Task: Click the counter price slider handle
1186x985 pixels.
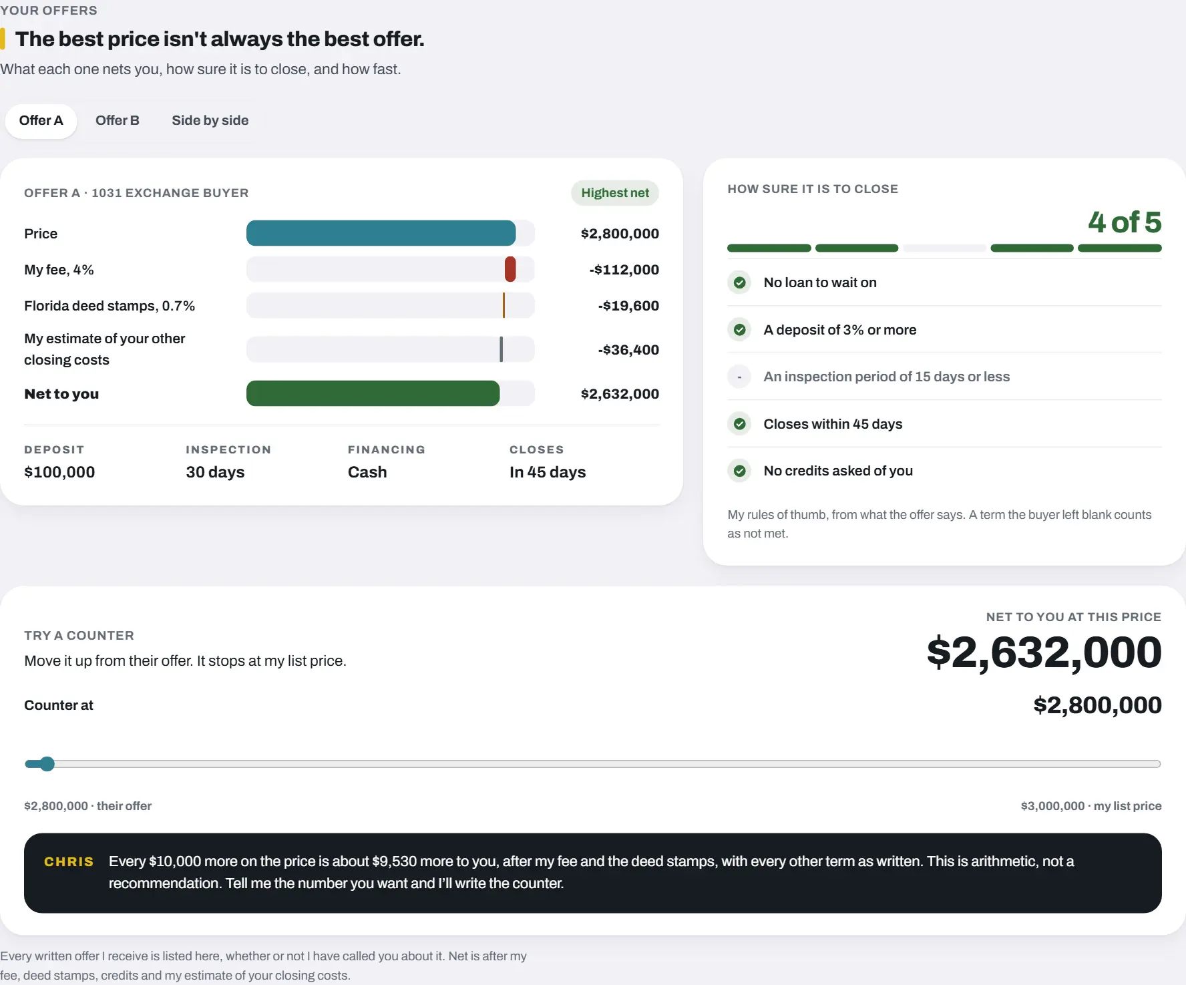Action: click(47, 764)
